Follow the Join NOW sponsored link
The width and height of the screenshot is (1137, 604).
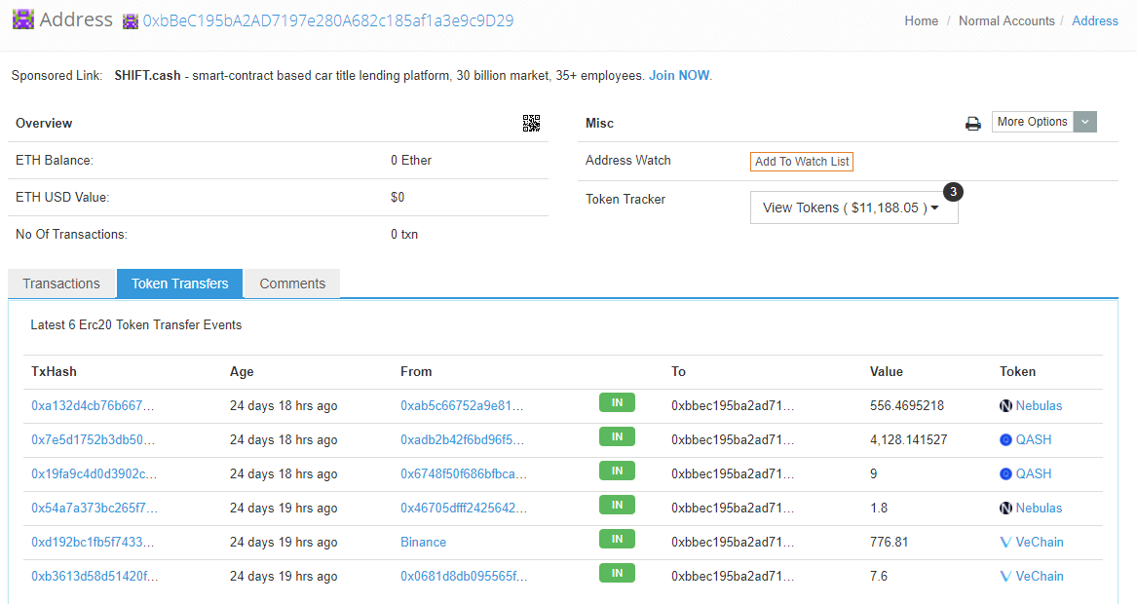[x=679, y=75]
